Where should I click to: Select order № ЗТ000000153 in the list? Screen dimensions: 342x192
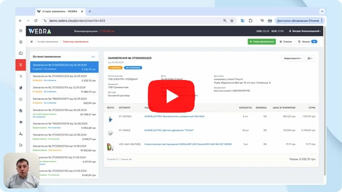[64, 137]
